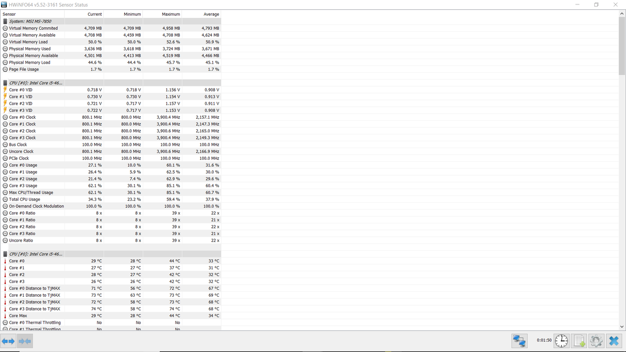This screenshot has height=352, width=626.
Task: Select the Virtual Memory Available row label
Action: coord(32,35)
